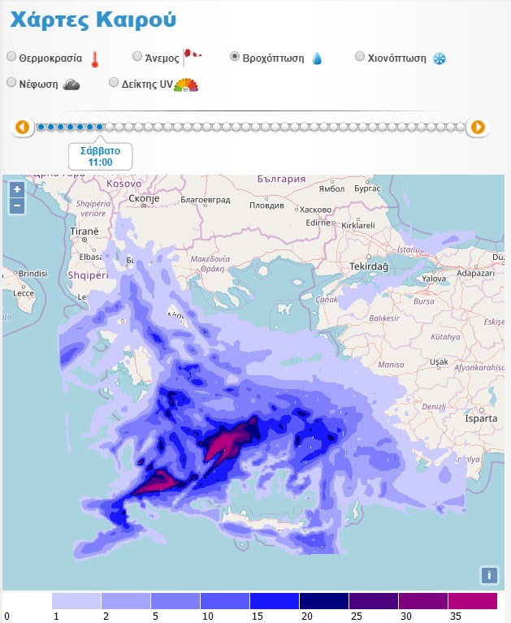Screen dimensions: 511x623
Task: Click the snowflake icon
Action: (x=439, y=58)
